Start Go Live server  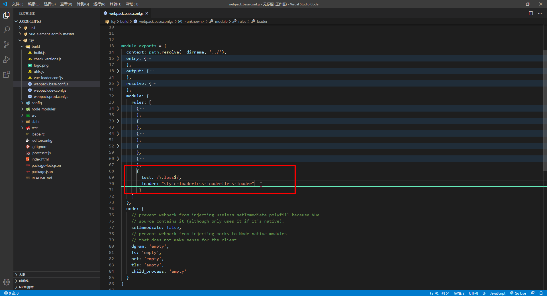(x=518, y=293)
